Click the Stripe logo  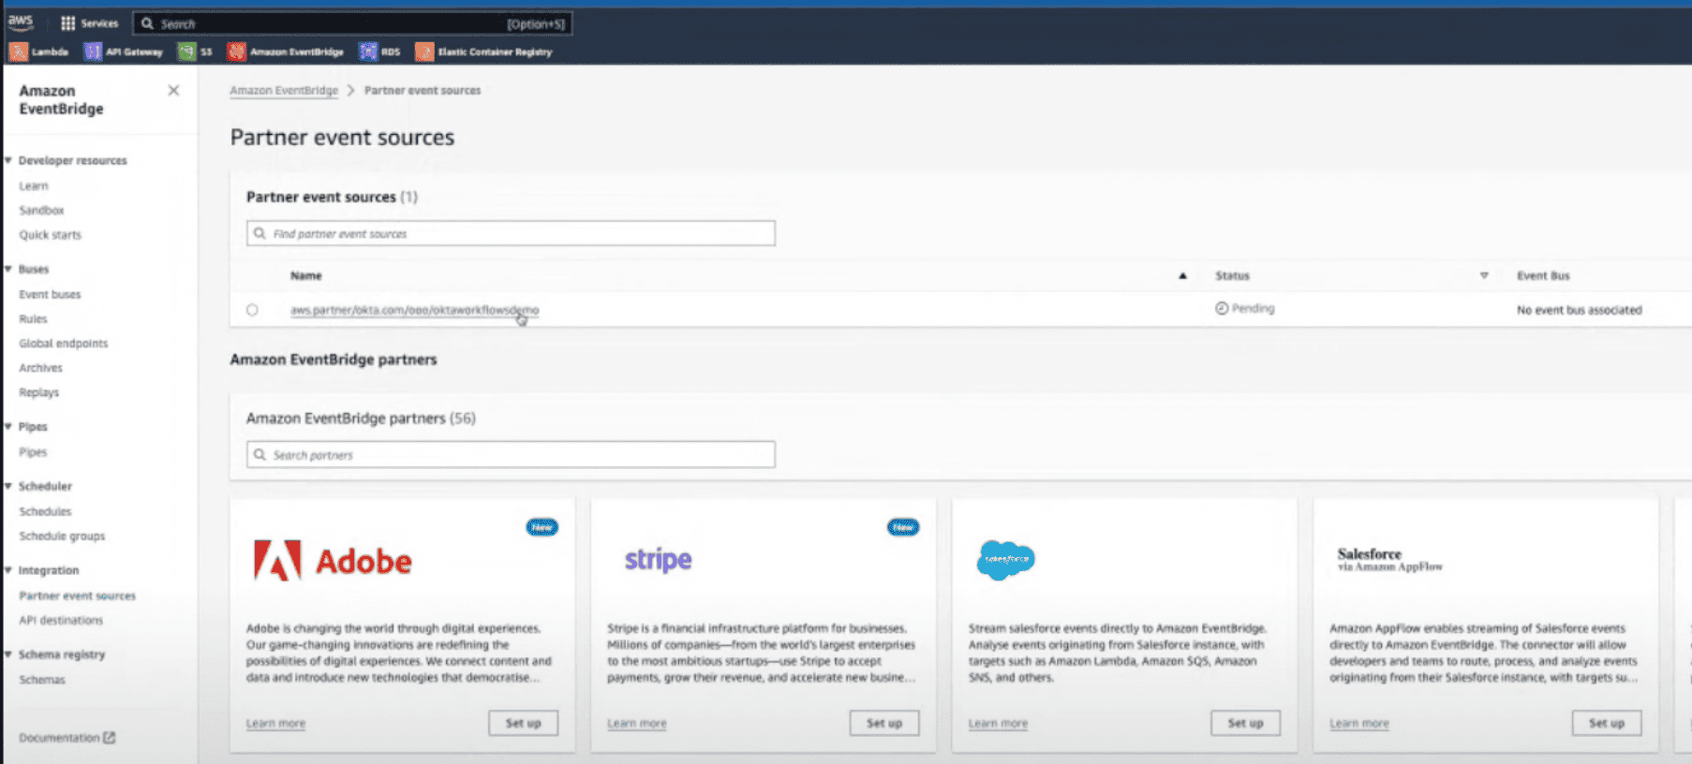click(x=658, y=560)
